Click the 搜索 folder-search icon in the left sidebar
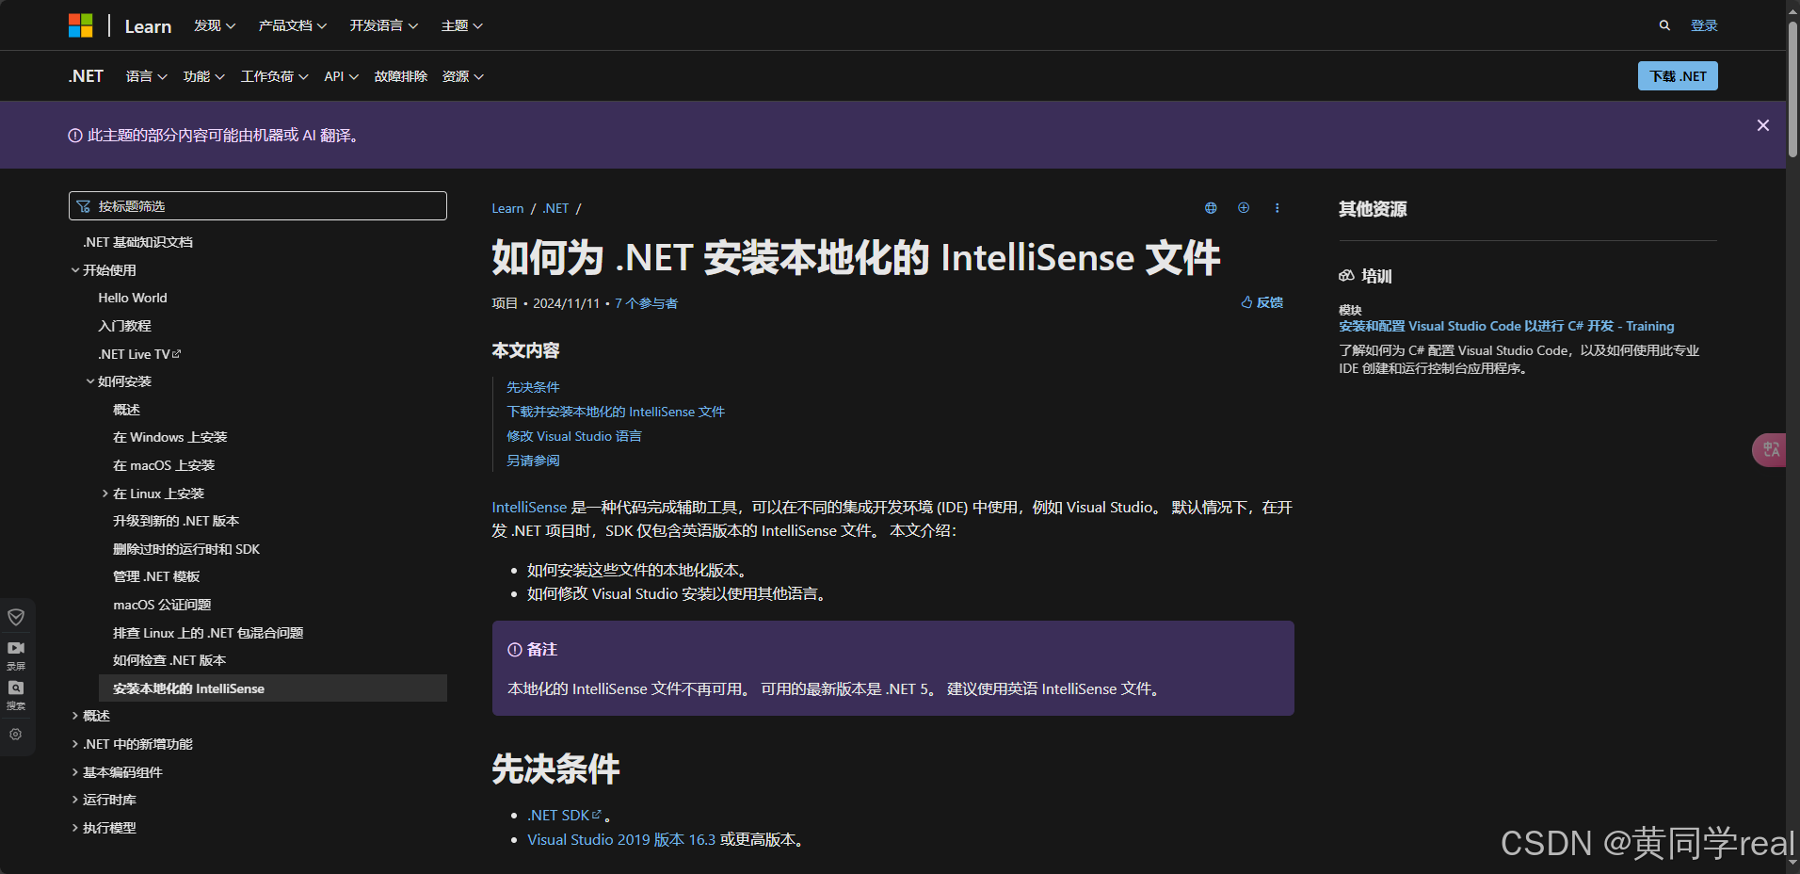 click(16, 688)
